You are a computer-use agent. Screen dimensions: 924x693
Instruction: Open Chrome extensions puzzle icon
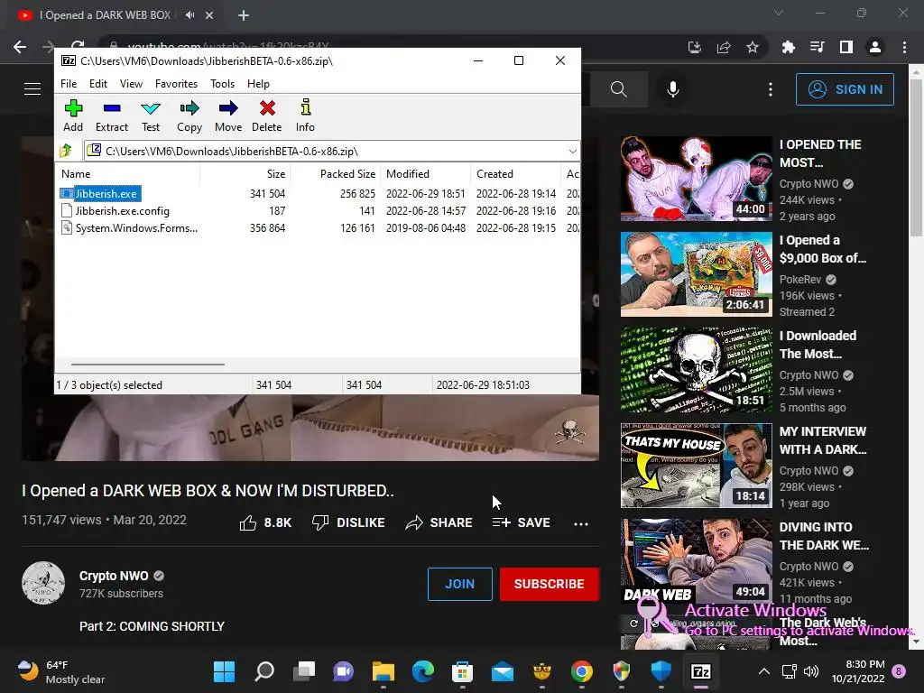coord(788,47)
